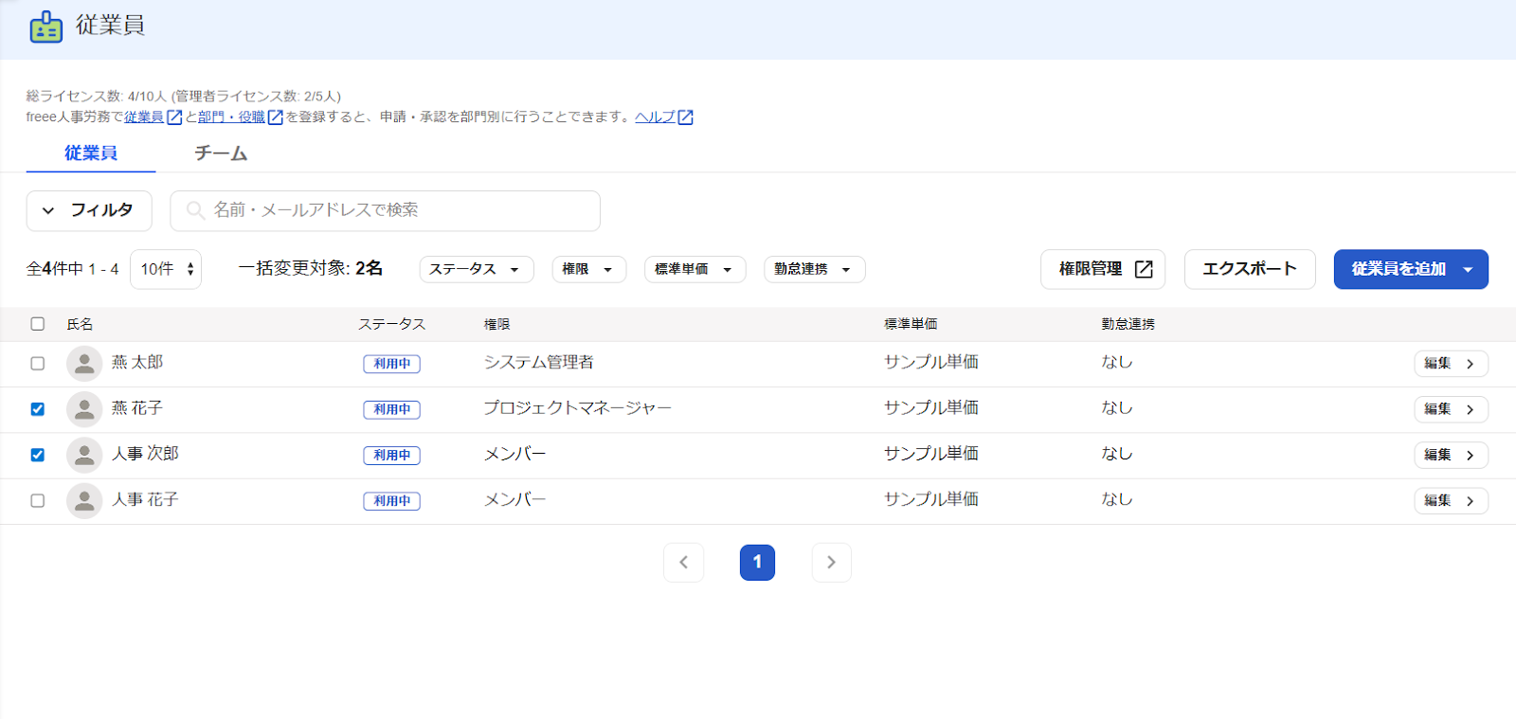The image size is (1516, 719).
Task: Click なし in 人事 花子 row
Action: pos(1116,499)
